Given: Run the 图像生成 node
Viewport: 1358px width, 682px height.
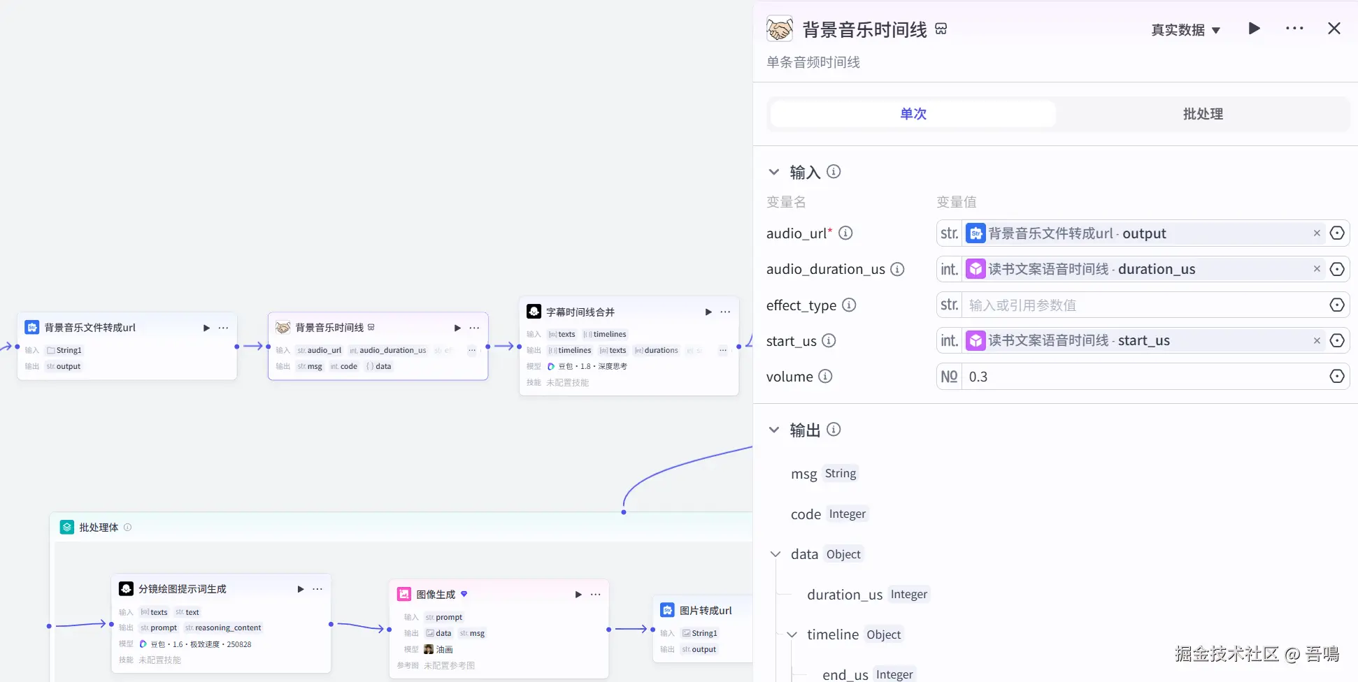Looking at the screenshot, I should point(578,595).
